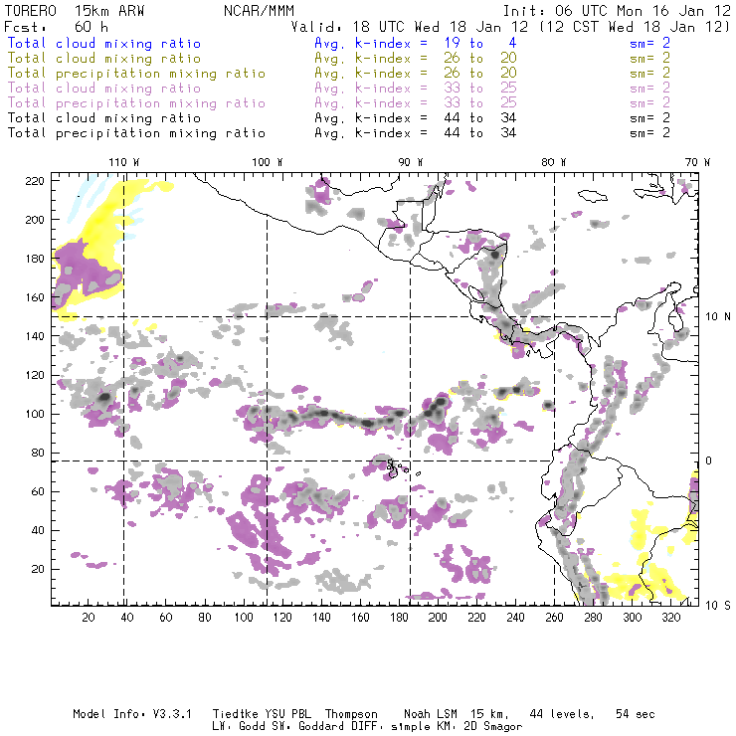The width and height of the screenshot is (736, 736).
Task: Click the "Init: 06 UTC Mon 16 Jan 12" text
Action: [x=617, y=11]
